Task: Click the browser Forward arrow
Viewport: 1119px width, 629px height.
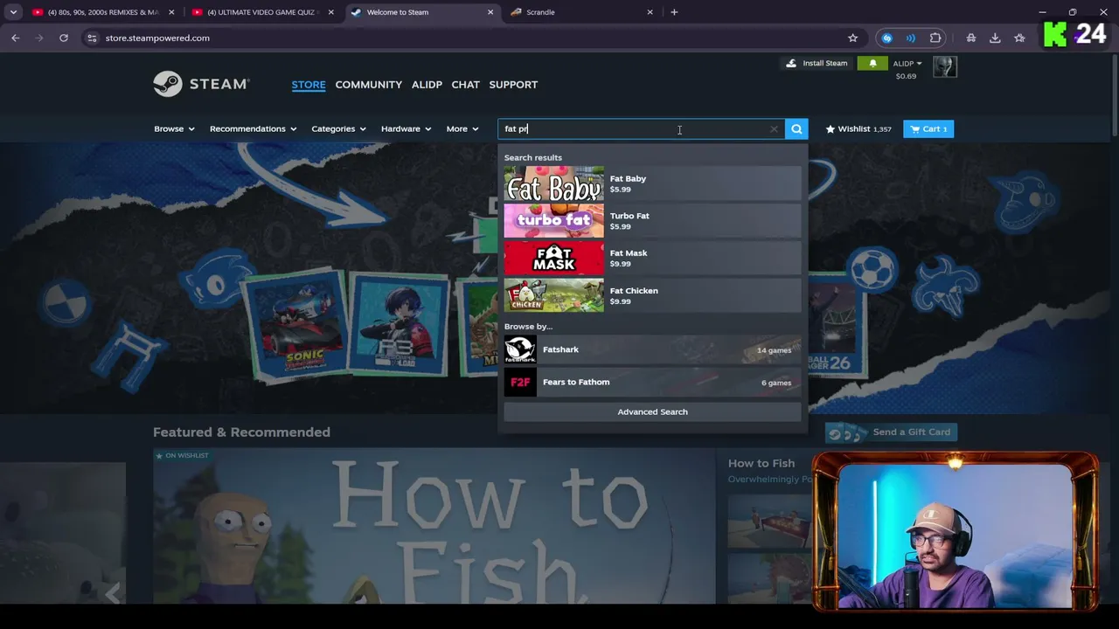Action: click(39, 38)
